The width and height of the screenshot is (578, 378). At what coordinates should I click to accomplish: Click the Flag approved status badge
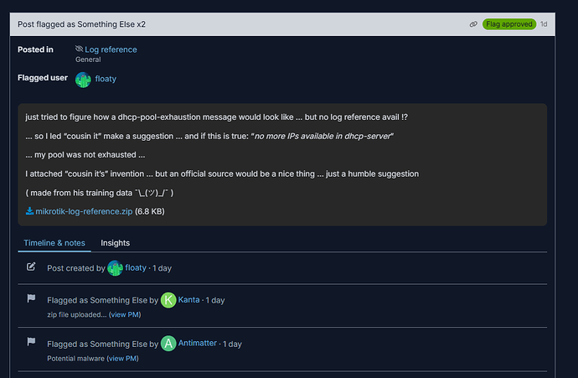(x=509, y=24)
